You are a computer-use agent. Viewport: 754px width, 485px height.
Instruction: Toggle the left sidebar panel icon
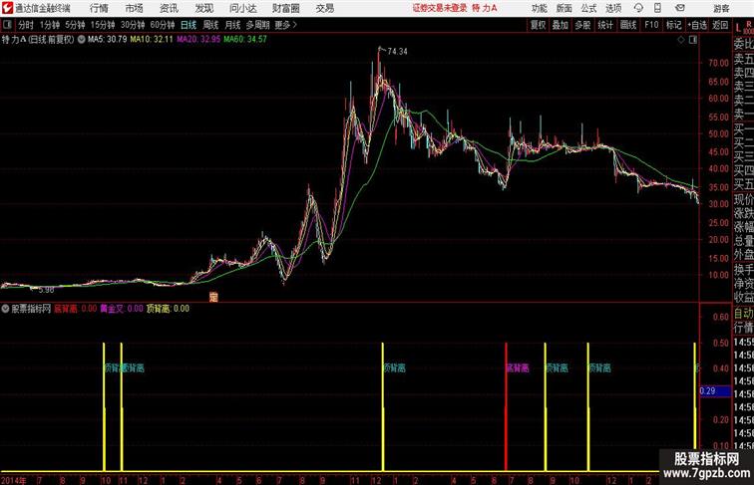tap(7, 25)
